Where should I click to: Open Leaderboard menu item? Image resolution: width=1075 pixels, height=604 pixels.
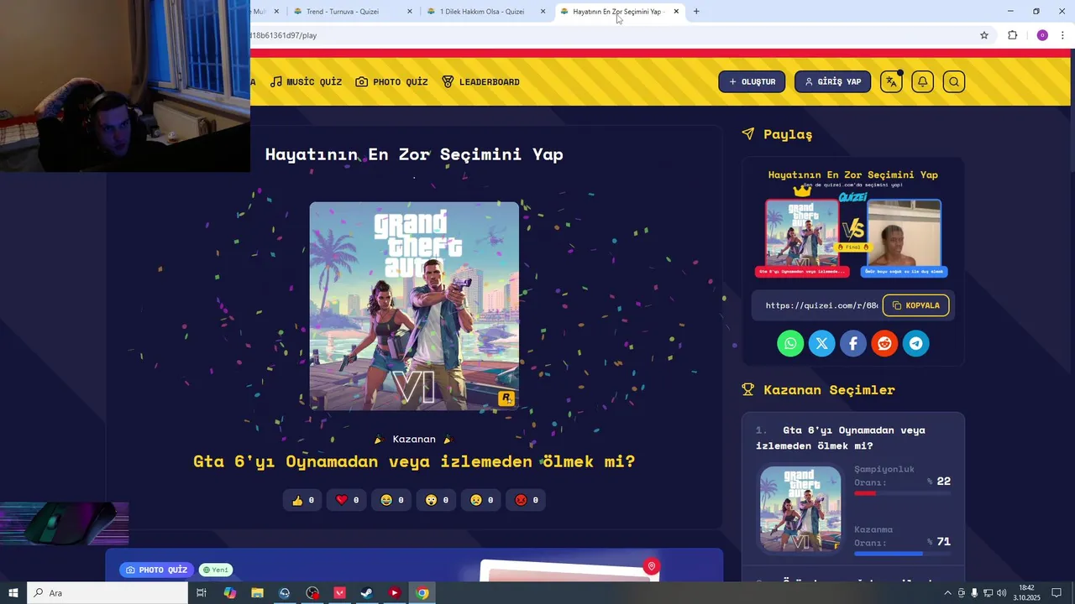click(480, 81)
